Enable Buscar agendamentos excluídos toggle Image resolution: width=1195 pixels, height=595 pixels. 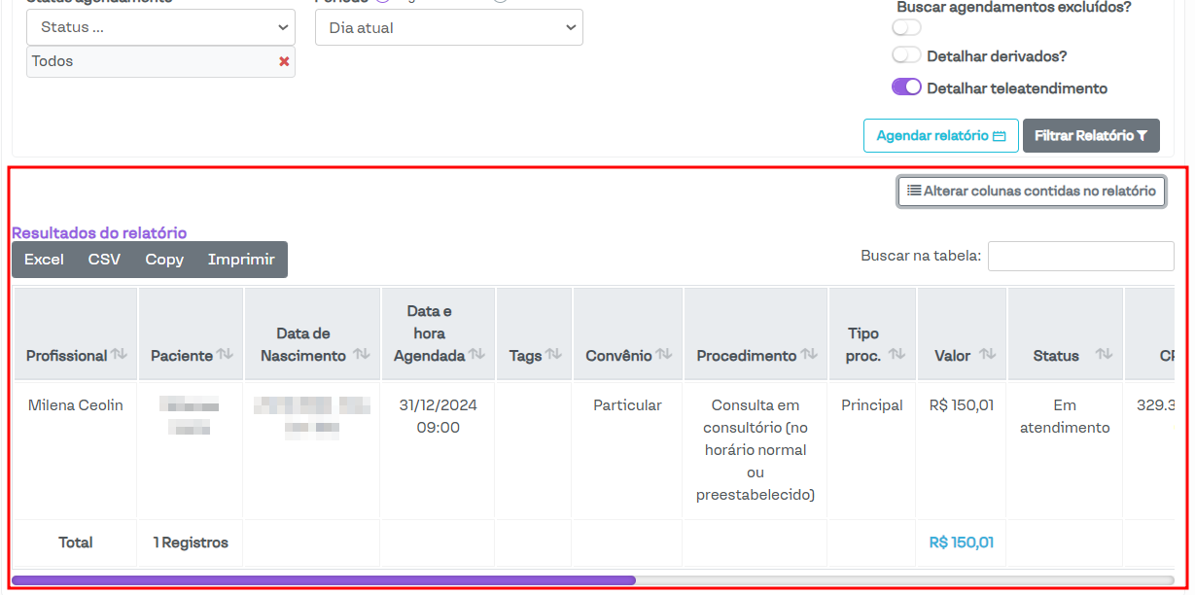coord(906,27)
